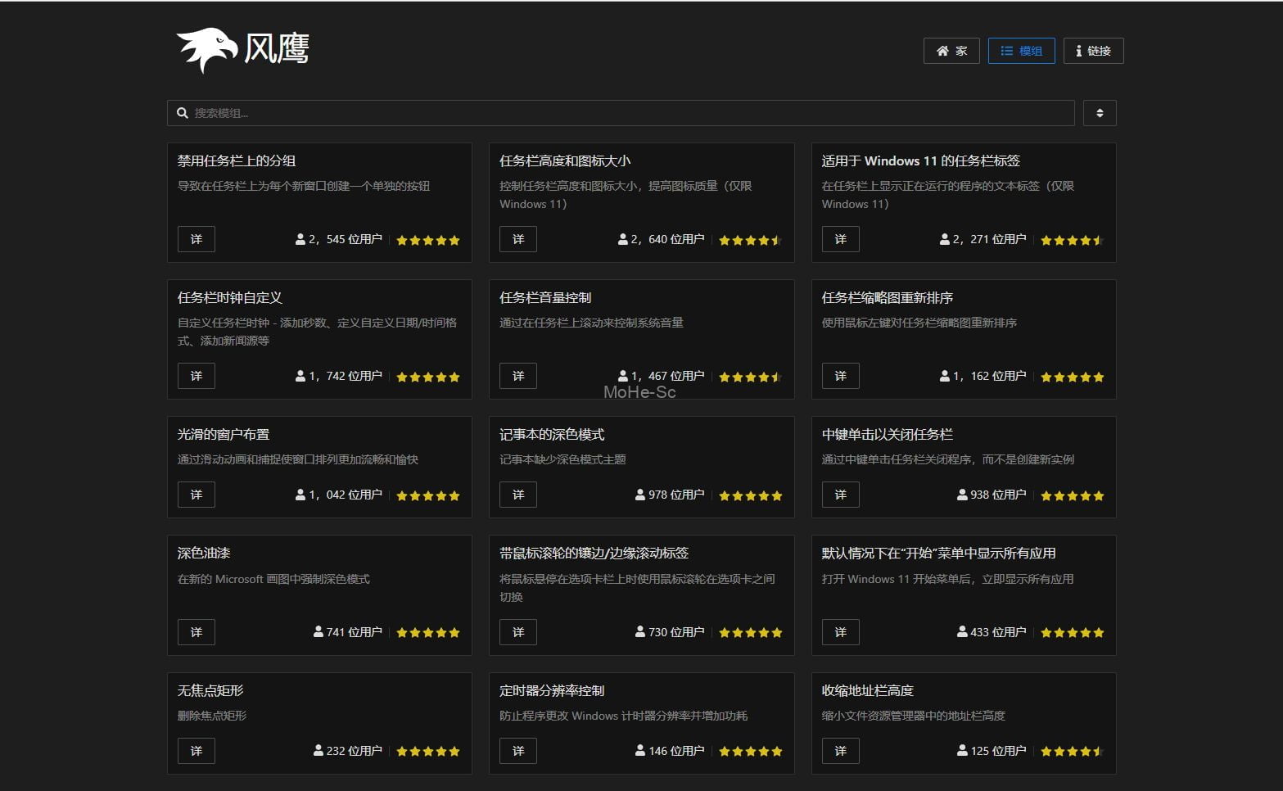
Task: Click the 适用于 Windows 11 的任务栏标签 title
Action: tap(920, 160)
